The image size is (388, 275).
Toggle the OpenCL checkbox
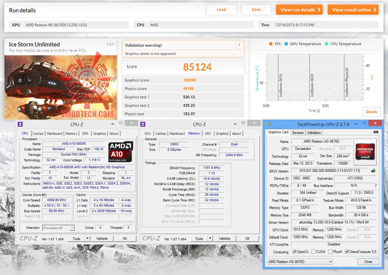tap(295, 252)
